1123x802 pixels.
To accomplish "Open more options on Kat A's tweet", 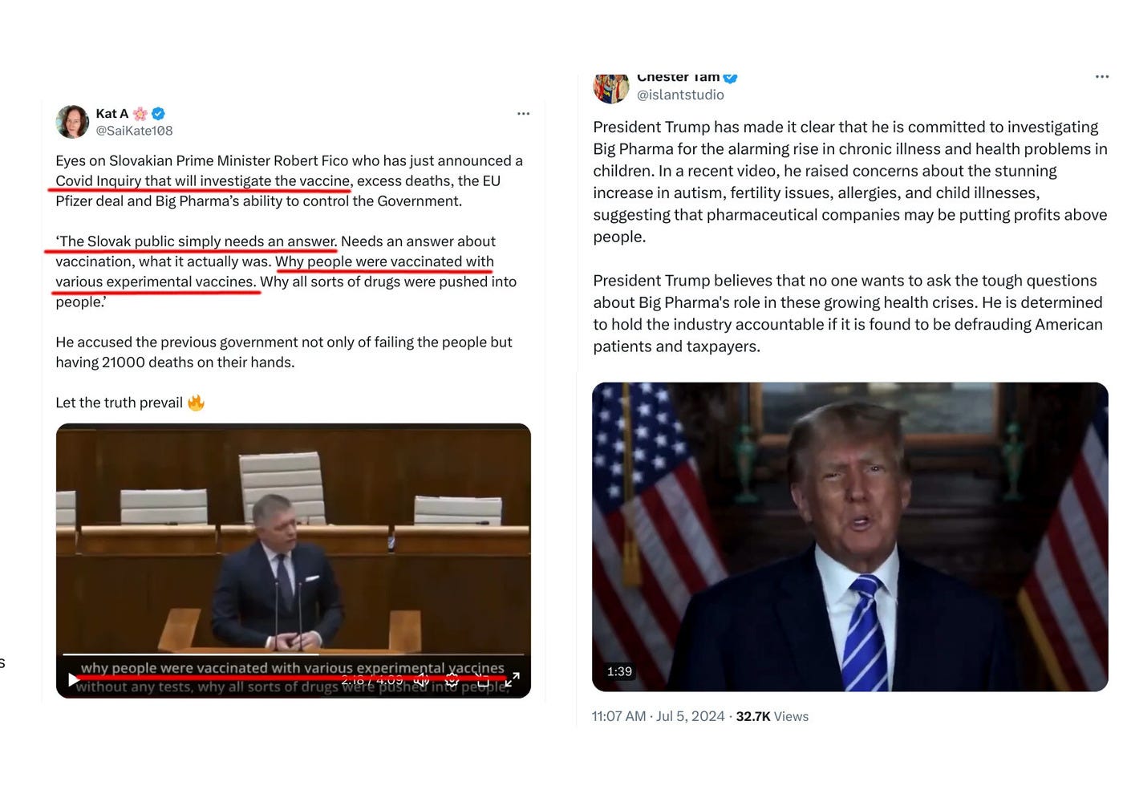I will click(523, 114).
